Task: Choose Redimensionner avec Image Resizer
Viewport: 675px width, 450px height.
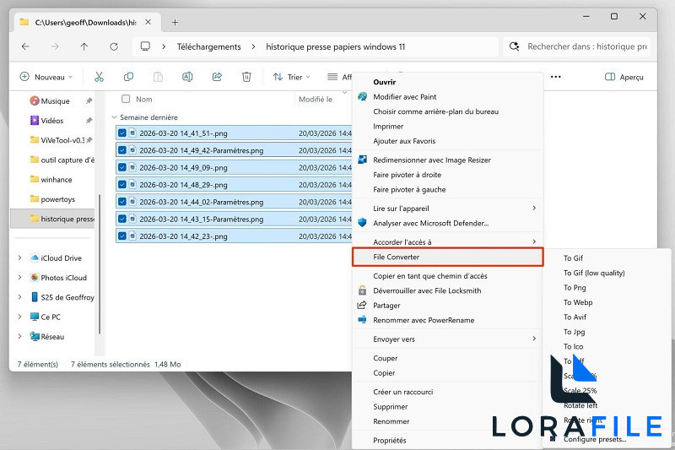Action: (x=432, y=160)
